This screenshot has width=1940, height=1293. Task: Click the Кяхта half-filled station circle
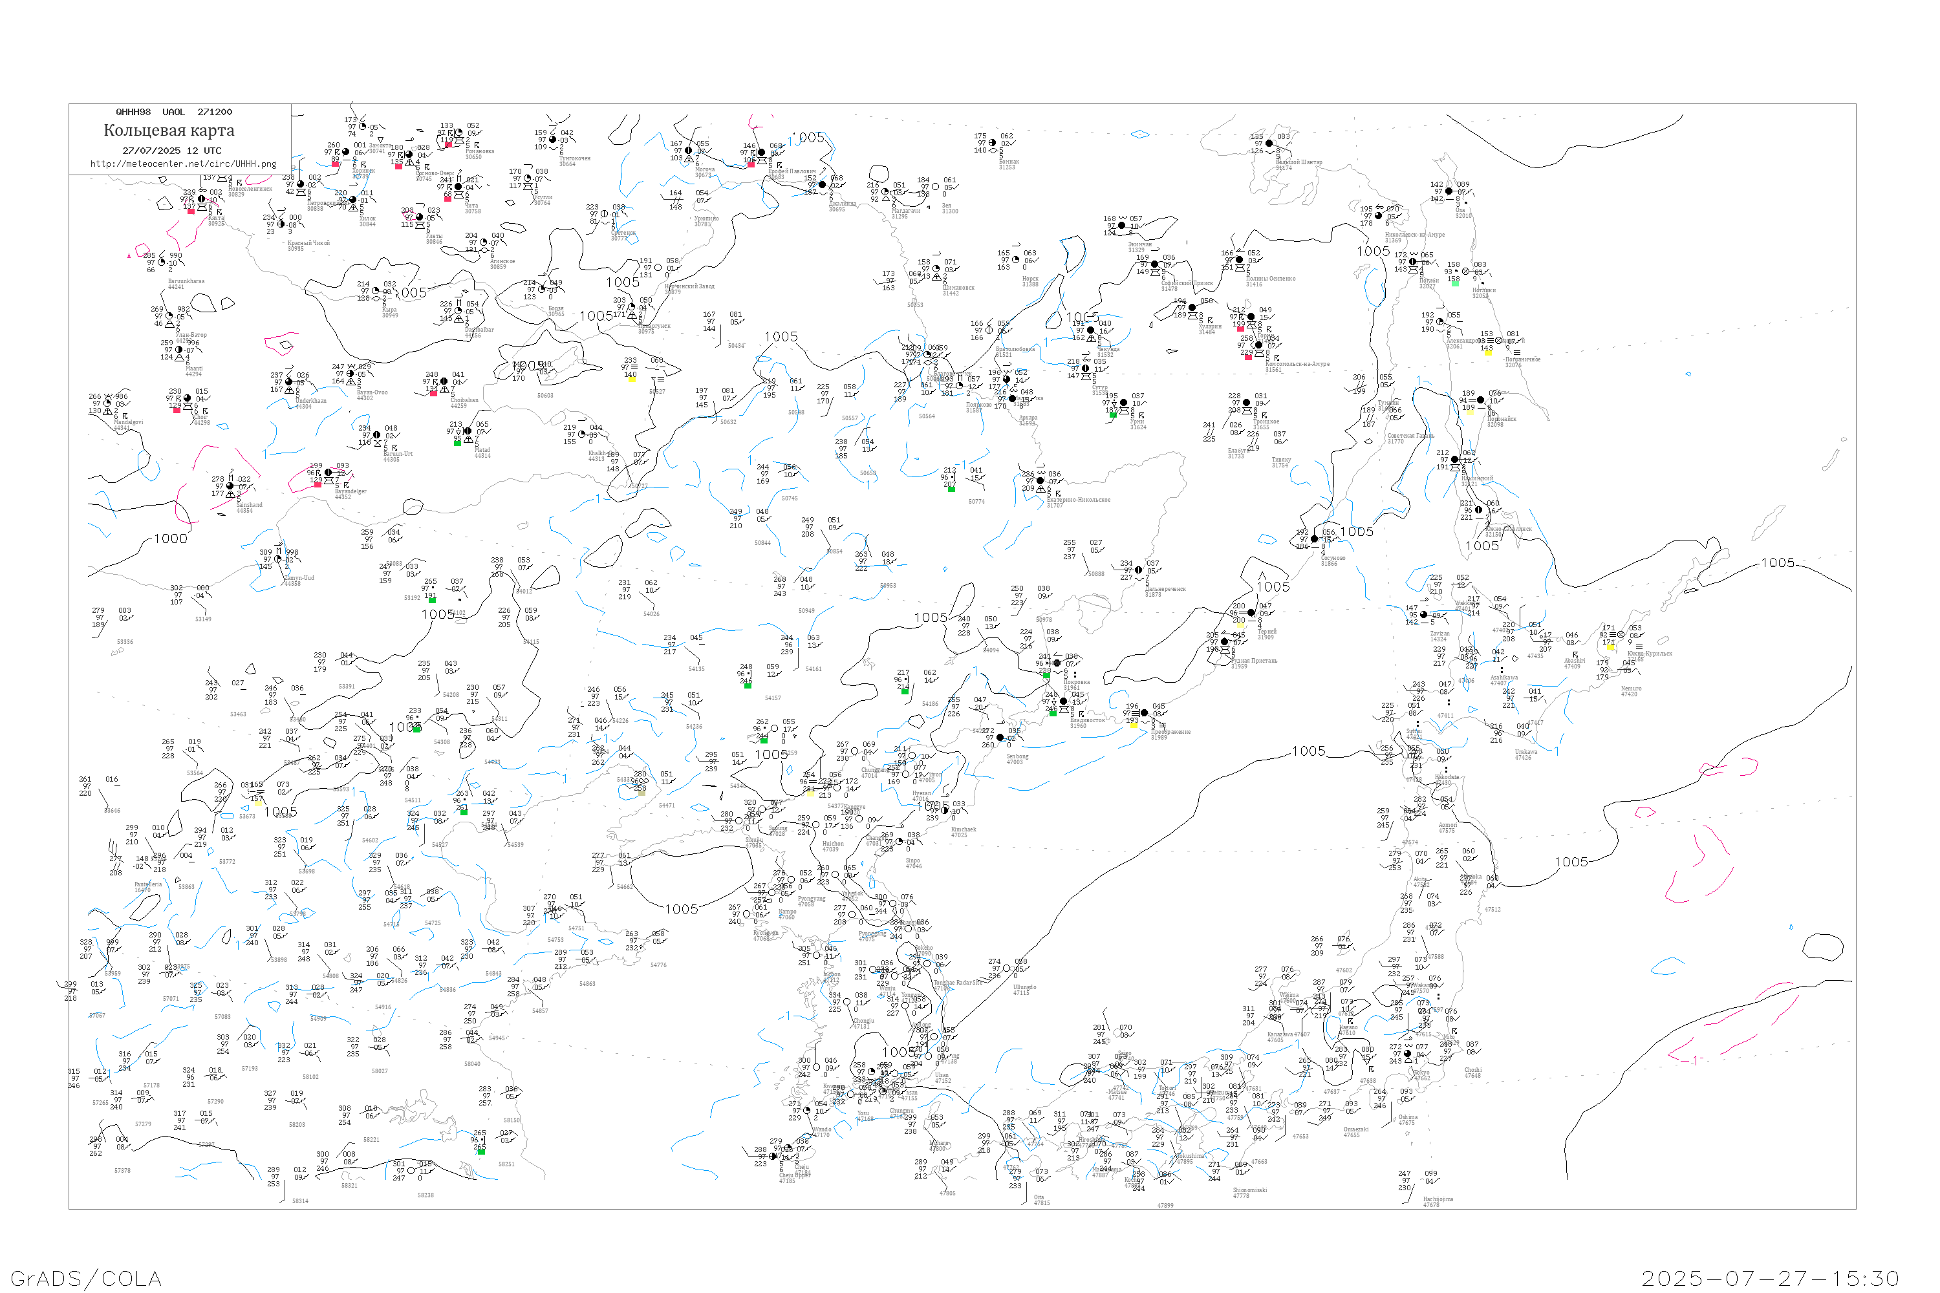201,198
